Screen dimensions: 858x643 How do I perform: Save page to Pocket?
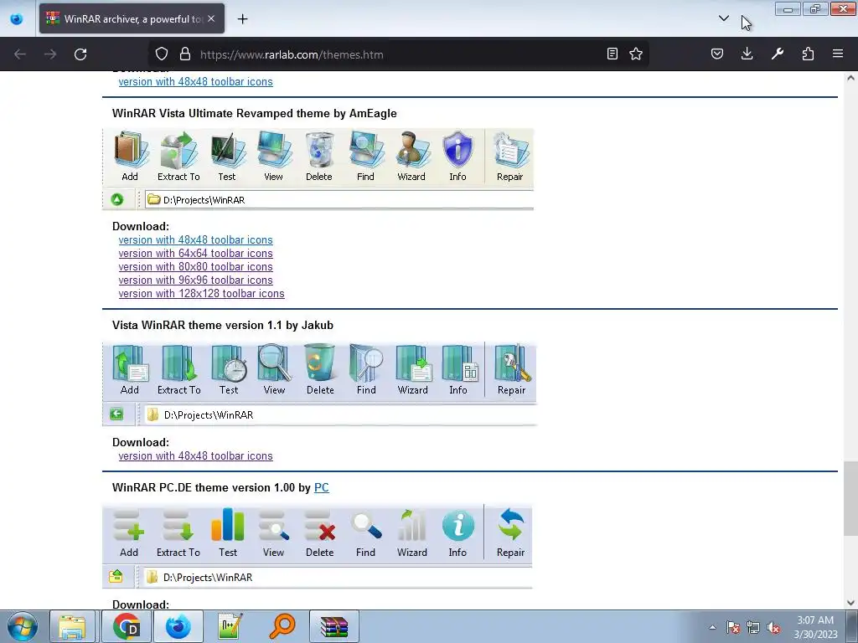(717, 54)
